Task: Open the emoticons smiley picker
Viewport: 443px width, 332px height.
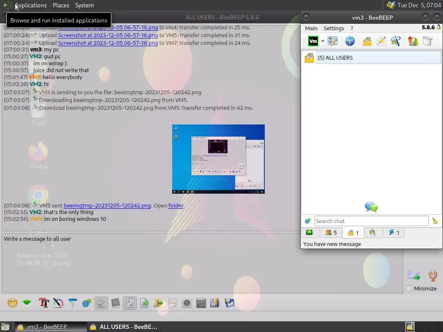Action: tap(13, 303)
